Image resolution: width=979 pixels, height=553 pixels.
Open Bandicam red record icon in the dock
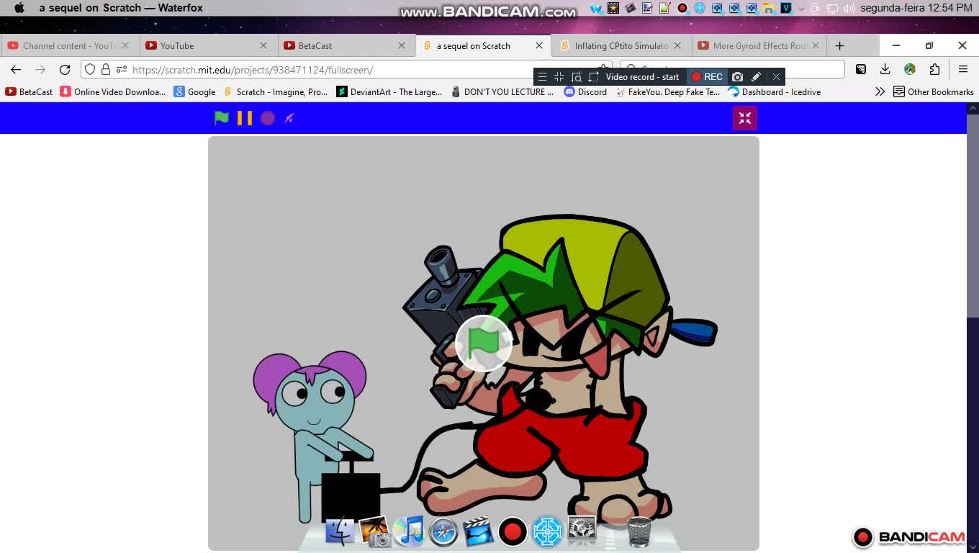[x=513, y=532]
